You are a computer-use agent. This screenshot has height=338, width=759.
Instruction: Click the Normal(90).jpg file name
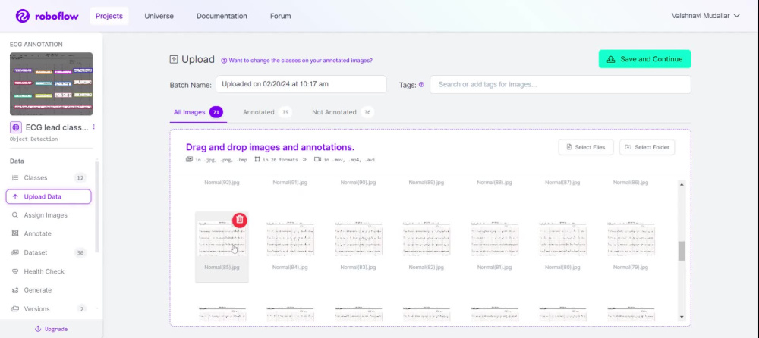click(358, 183)
